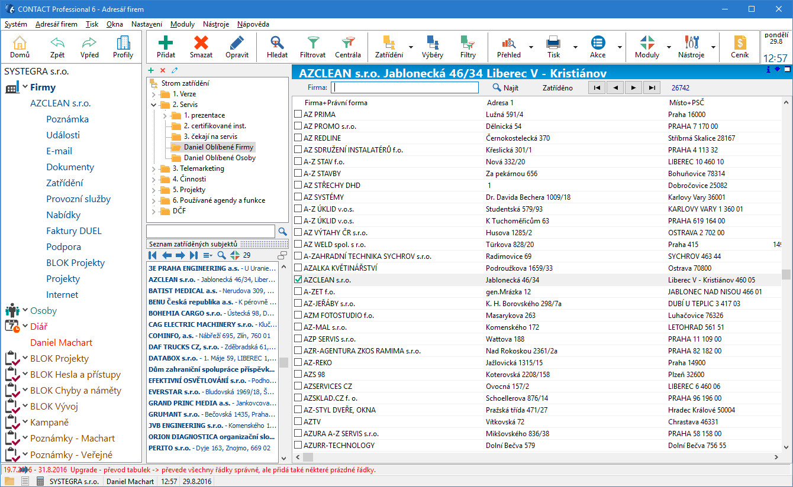The width and height of the screenshot is (793, 487).
Task: Edit record with Opravit pencil
Action: tap(237, 47)
